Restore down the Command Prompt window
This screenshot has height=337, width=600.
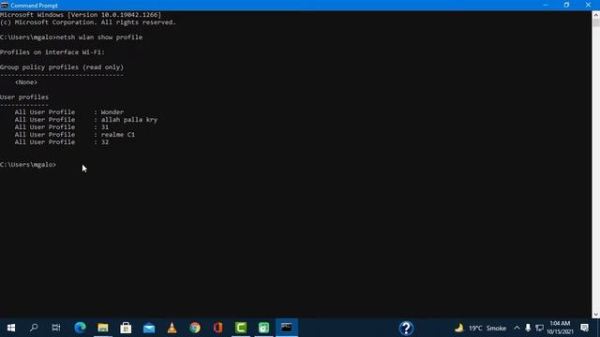click(x=566, y=5)
